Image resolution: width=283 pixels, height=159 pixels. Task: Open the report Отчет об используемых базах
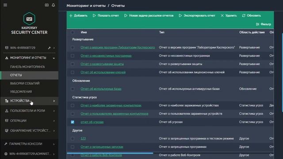coord(101,89)
